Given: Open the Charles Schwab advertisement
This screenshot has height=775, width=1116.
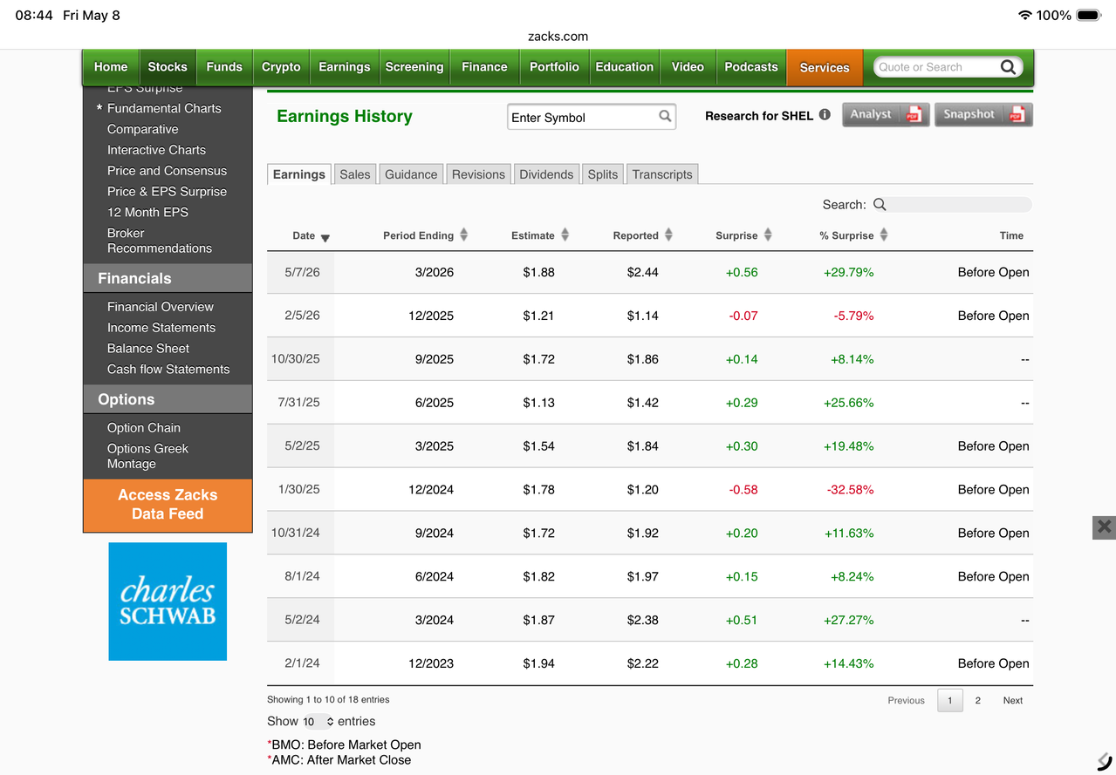Looking at the screenshot, I should [168, 602].
